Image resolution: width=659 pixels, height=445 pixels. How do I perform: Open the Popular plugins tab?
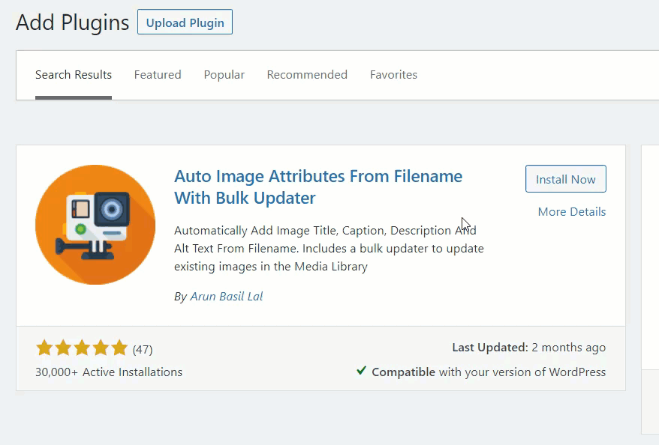[x=224, y=75]
